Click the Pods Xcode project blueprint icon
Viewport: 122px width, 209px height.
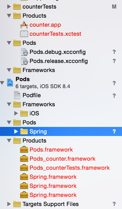pyautogui.click(x=10, y=83)
